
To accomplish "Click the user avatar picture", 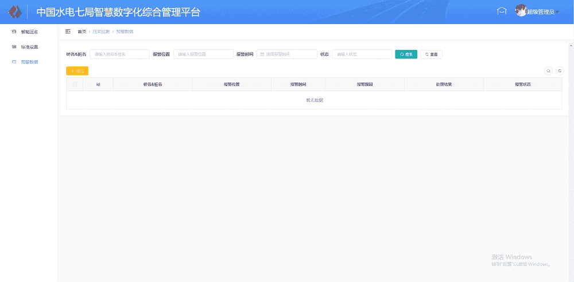I will coord(521,11).
